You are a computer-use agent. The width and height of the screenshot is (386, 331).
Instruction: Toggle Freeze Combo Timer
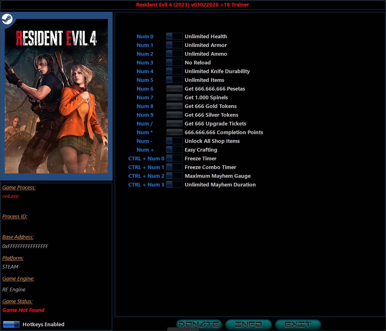[x=174, y=167]
